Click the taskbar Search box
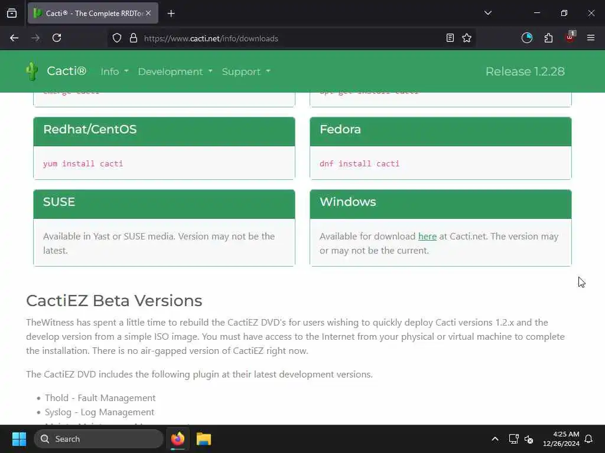The height and width of the screenshot is (453, 605). click(99, 439)
